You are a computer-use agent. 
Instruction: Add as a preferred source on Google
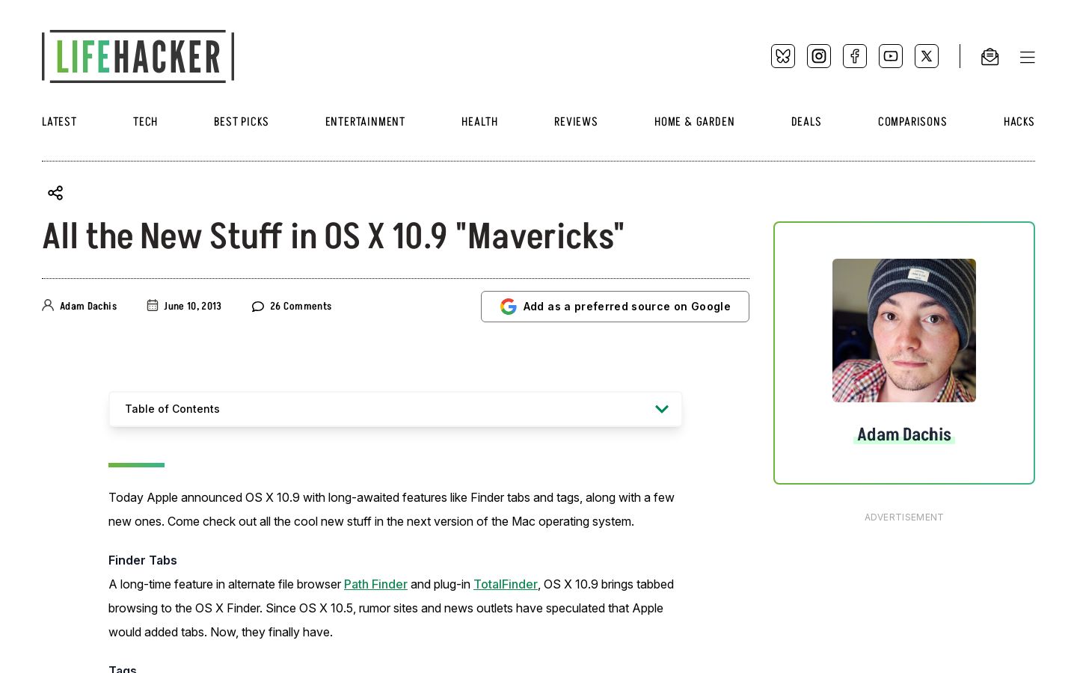click(615, 307)
